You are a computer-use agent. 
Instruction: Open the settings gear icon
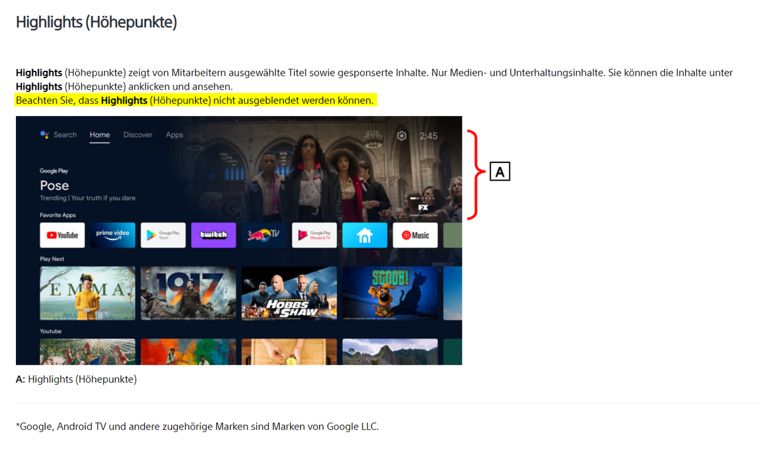click(401, 136)
